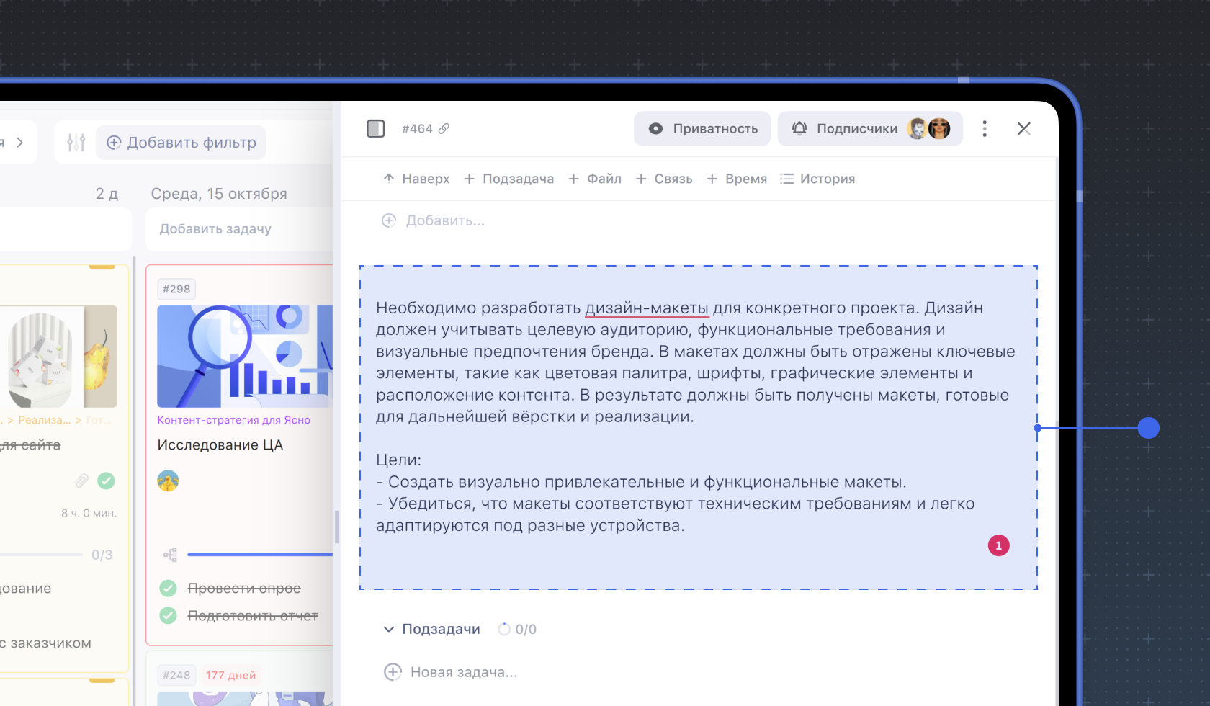The height and width of the screenshot is (706, 1210).
Task: Uncheck the Подготовить отчет subtask
Action: click(169, 616)
